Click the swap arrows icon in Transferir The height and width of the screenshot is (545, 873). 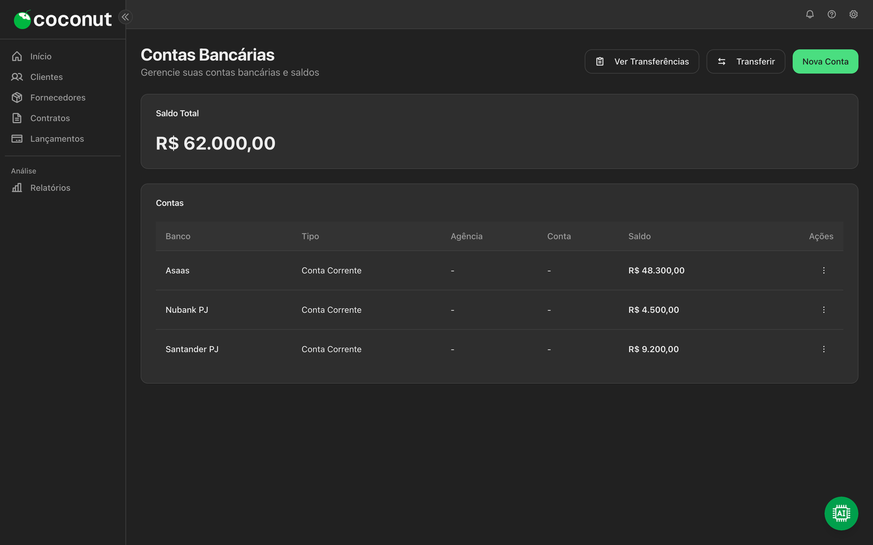pyautogui.click(x=721, y=62)
